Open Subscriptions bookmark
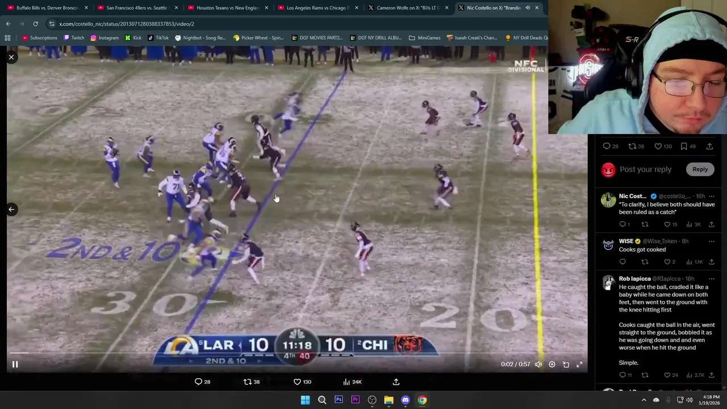 39,38
